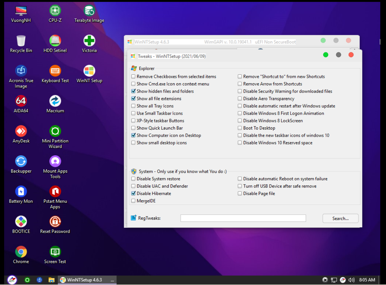Tick Disable the new taskbar icons of windows 10
This screenshot has height=285, width=386.
239,135
